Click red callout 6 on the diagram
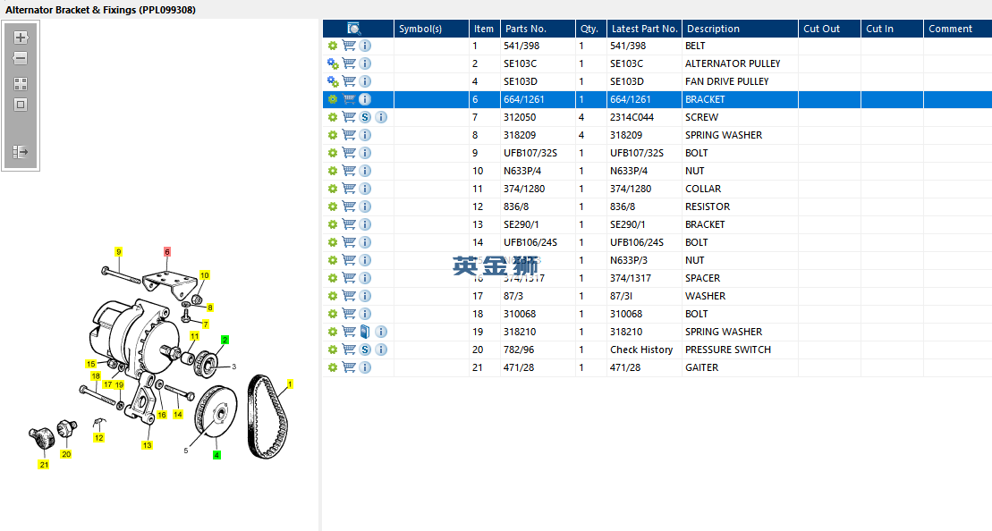 [167, 251]
